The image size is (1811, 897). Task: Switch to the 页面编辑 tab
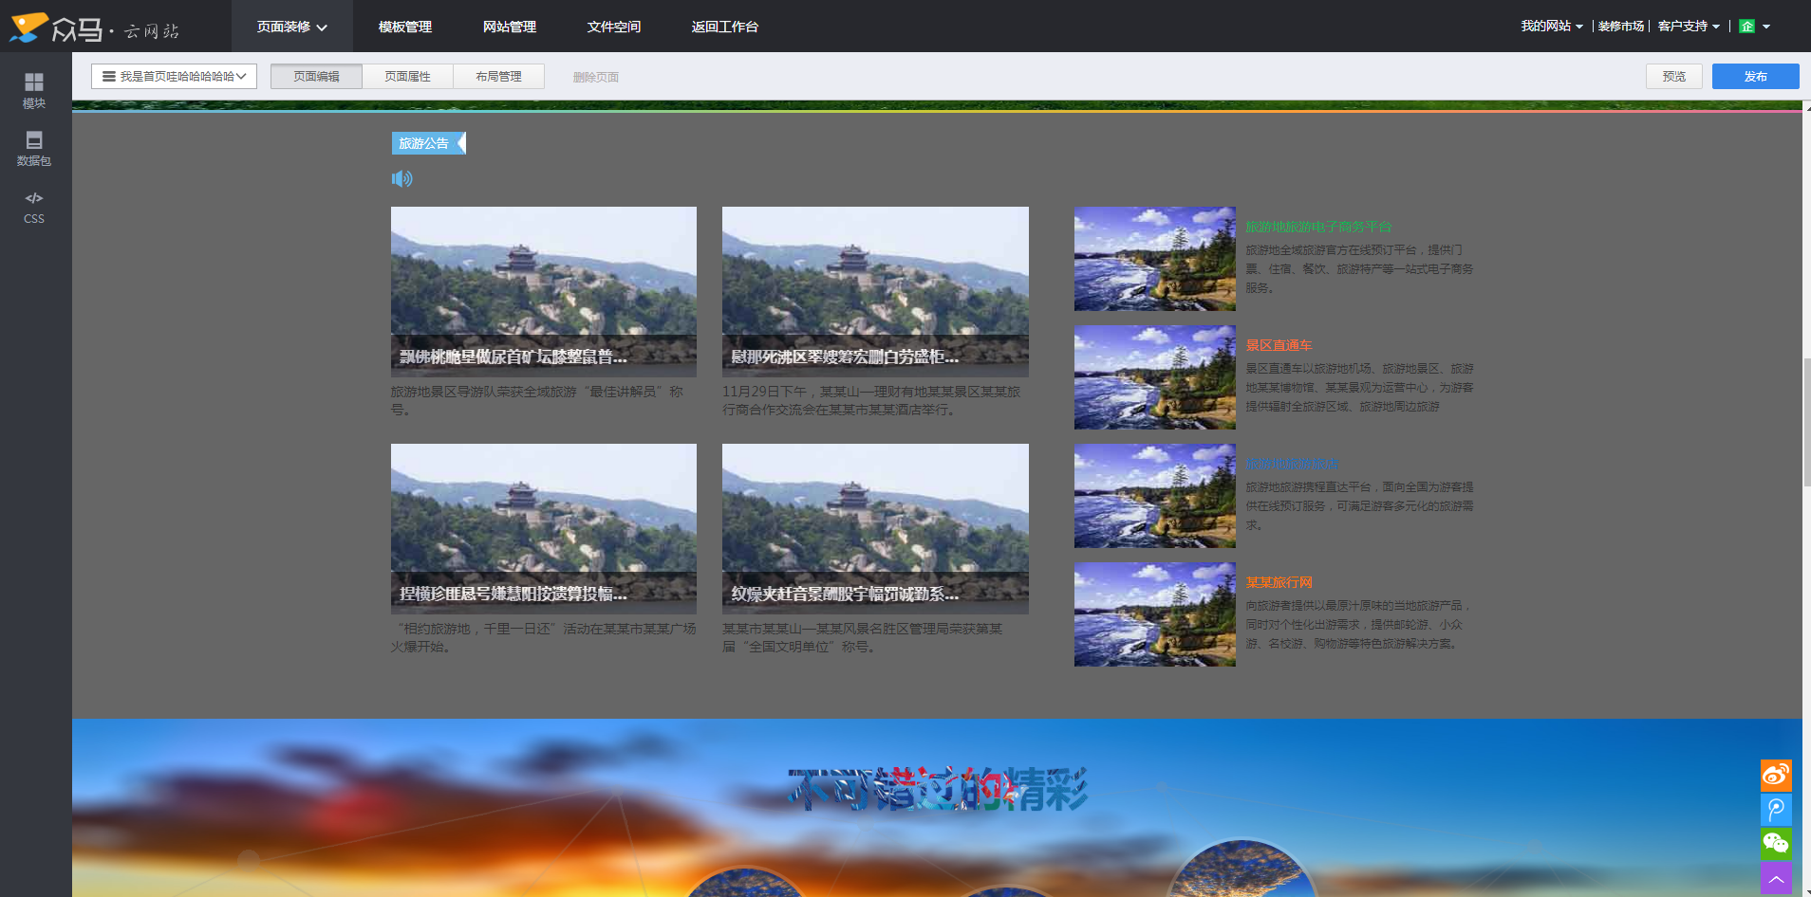(316, 76)
